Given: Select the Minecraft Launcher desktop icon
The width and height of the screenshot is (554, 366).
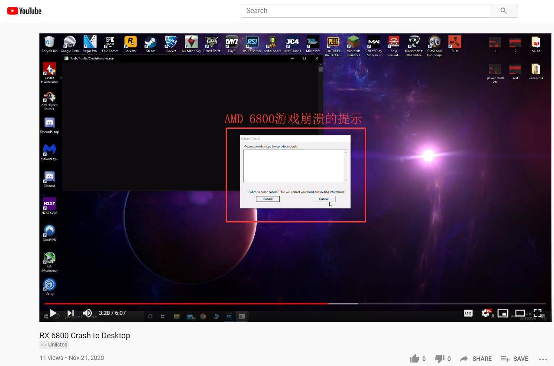Looking at the screenshot, I should [353, 46].
